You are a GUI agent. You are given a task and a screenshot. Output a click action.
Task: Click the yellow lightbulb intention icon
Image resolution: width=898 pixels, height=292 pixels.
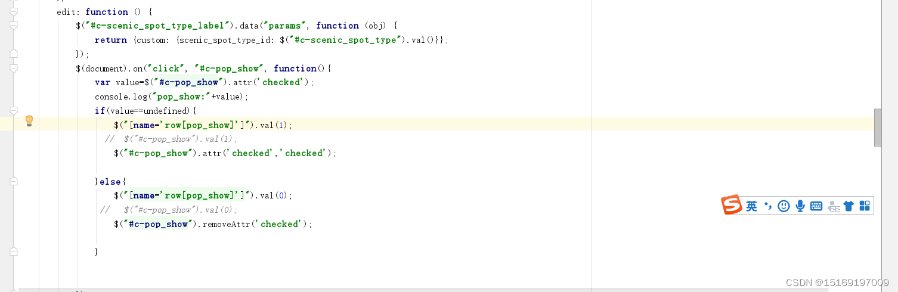tap(29, 121)
